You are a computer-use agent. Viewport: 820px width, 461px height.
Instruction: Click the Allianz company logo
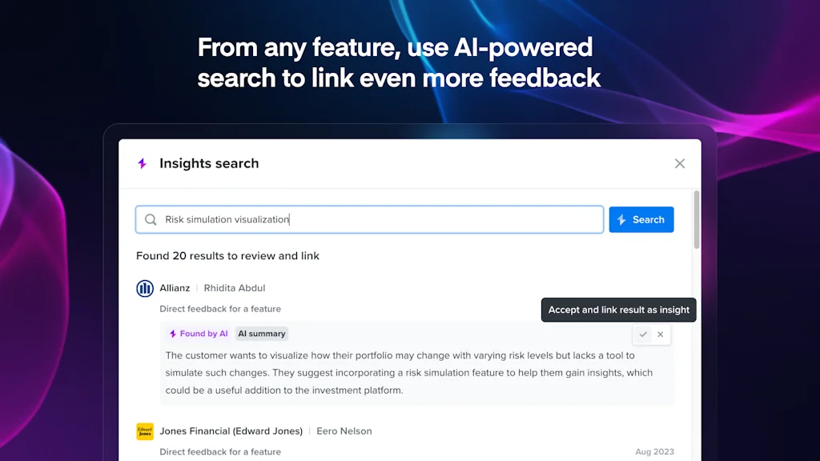coord(145,288)
